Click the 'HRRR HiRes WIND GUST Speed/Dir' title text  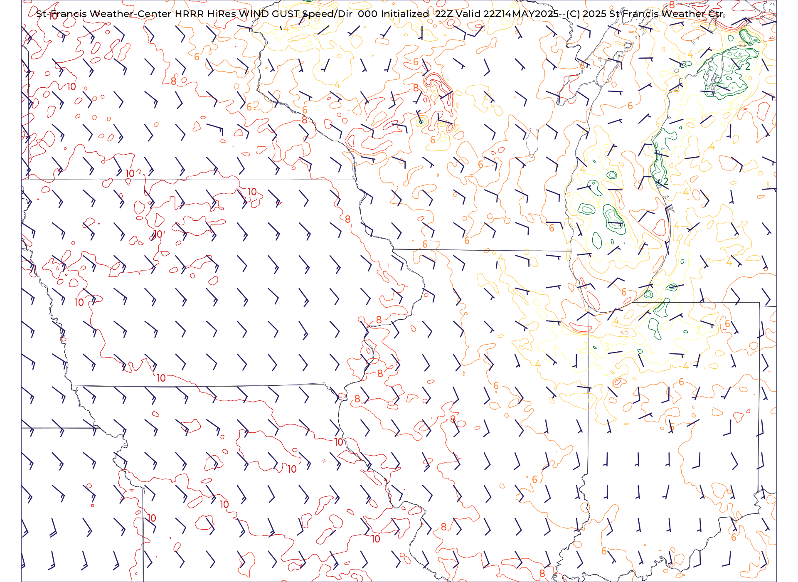point(264,14)
